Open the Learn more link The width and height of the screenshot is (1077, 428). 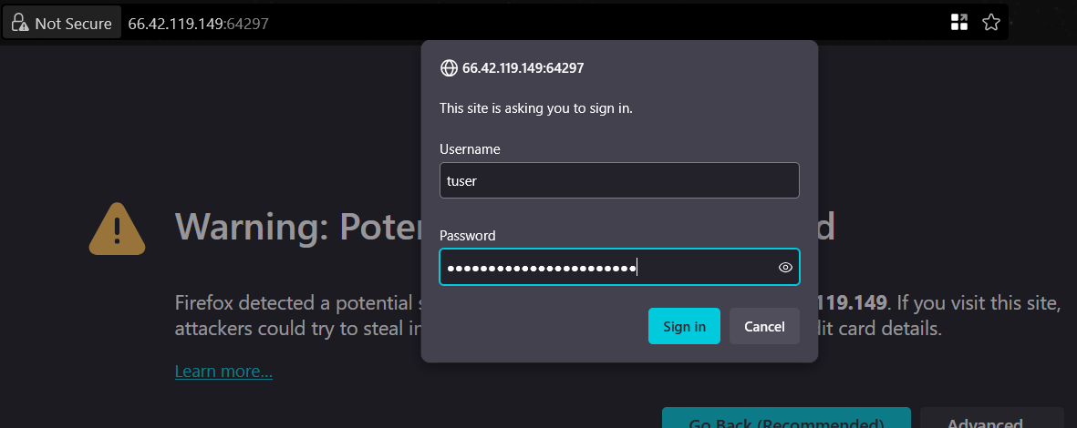(x=223, y=372)
